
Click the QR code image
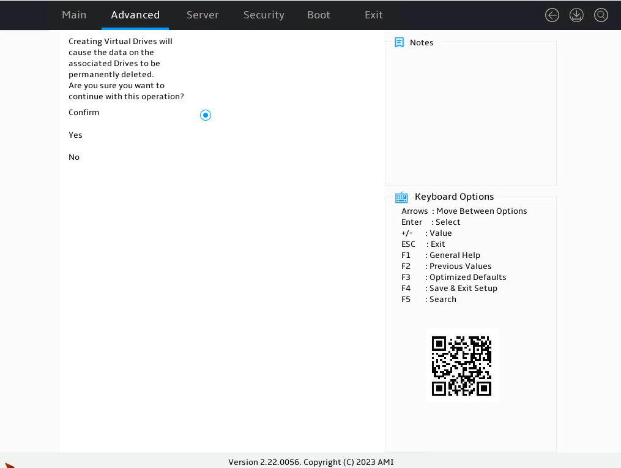coord(462,366)
